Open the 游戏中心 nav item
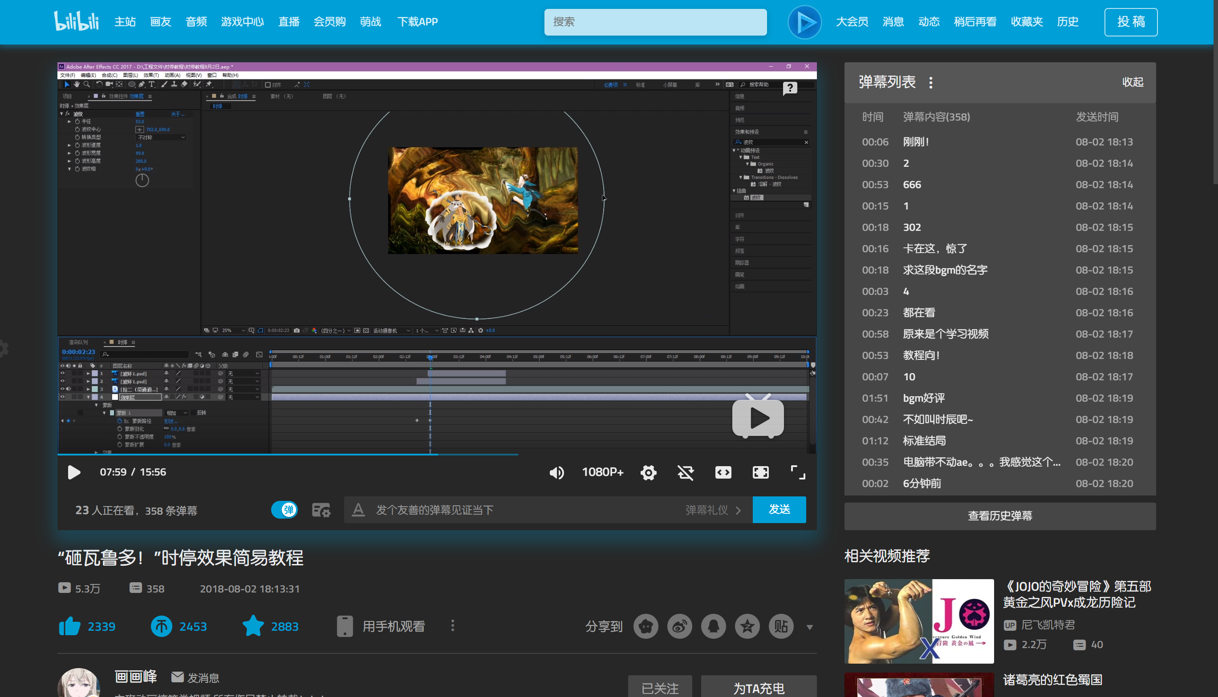Screen dimensions: 1218x697 point(242,22)
